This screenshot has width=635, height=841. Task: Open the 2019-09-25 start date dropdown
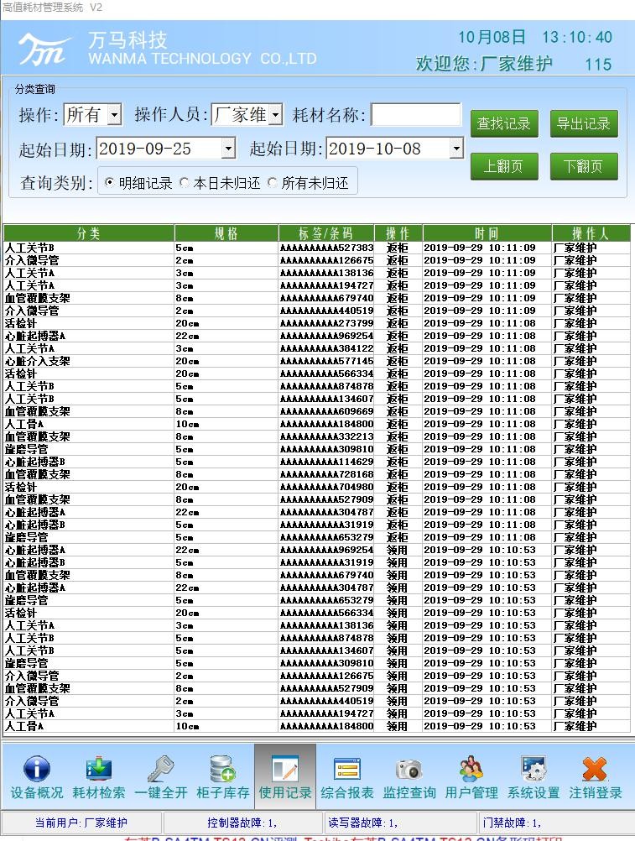228,149
